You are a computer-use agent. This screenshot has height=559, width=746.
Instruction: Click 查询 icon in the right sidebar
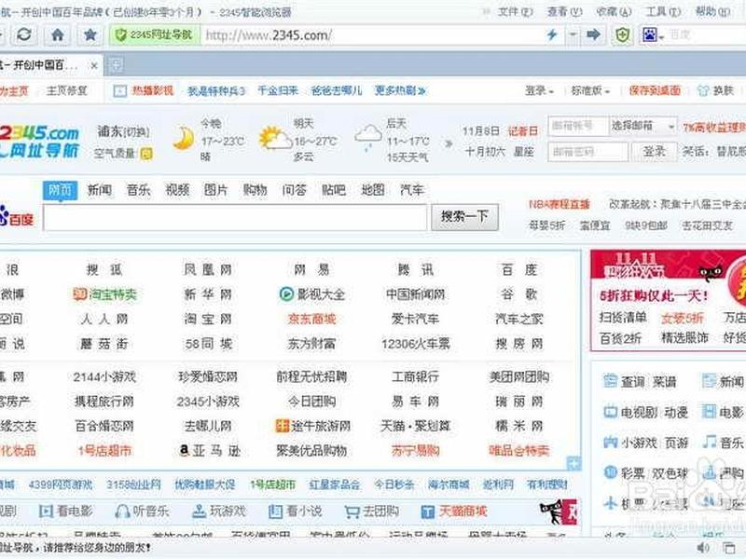point(610,381)
